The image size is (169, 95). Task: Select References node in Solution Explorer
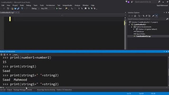(x=140, y=32)
